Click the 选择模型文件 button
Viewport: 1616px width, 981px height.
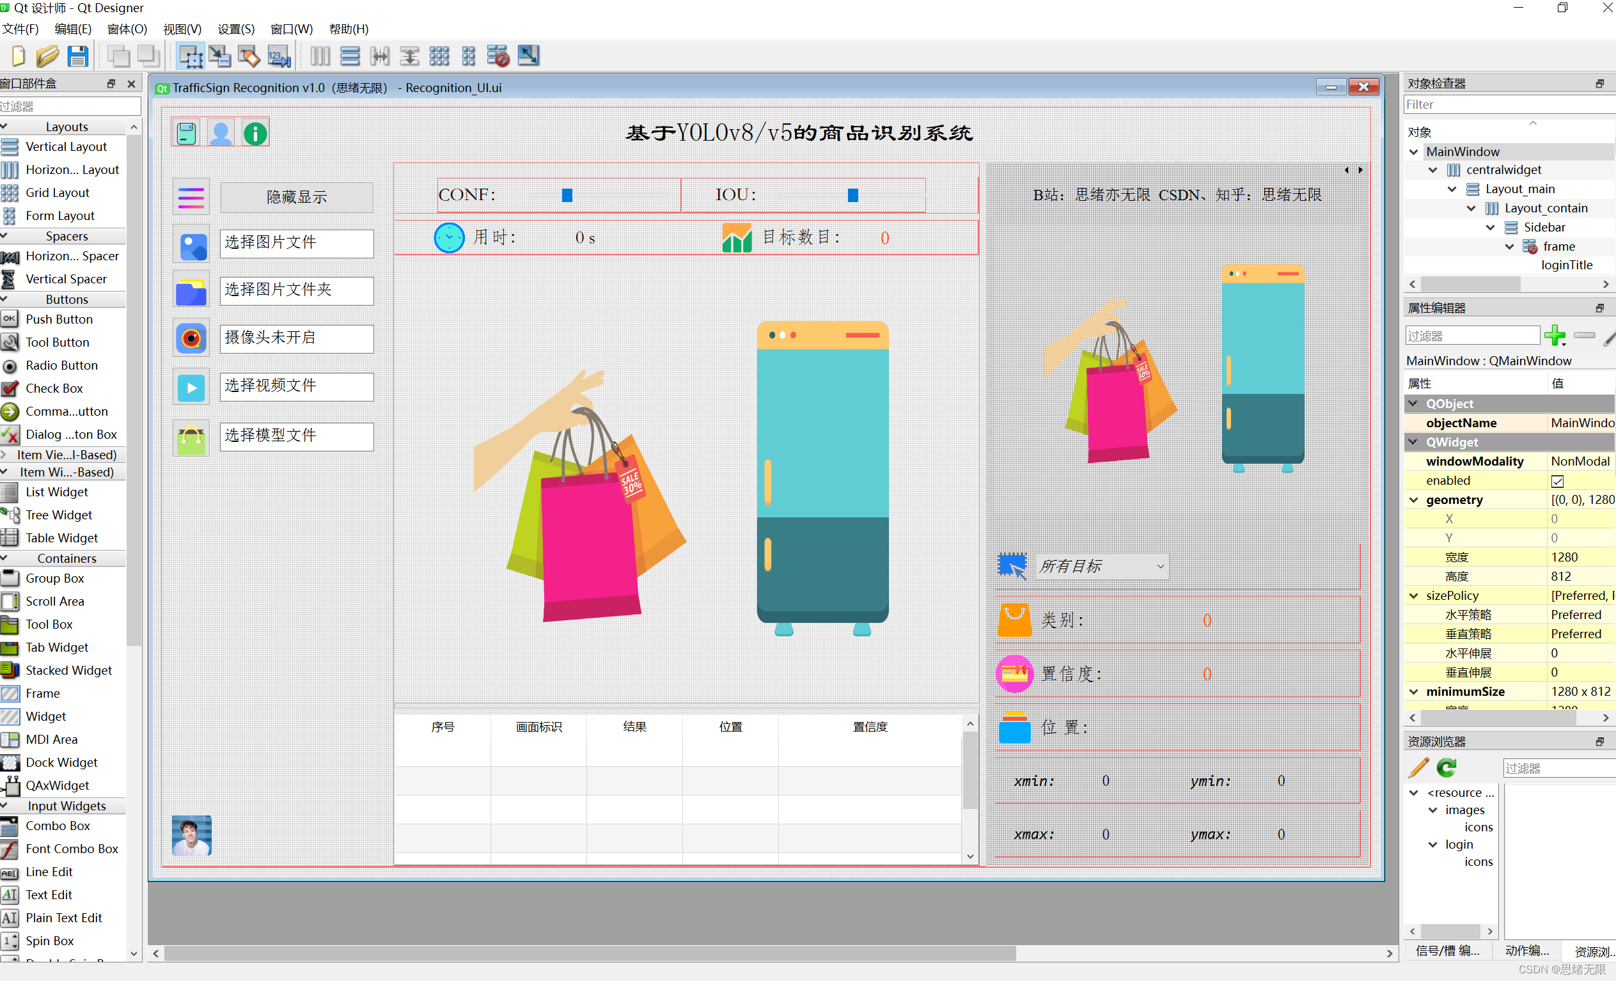(x=297, y=436)
